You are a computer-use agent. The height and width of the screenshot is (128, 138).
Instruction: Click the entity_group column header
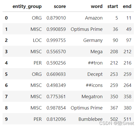(x=27, y=7)
